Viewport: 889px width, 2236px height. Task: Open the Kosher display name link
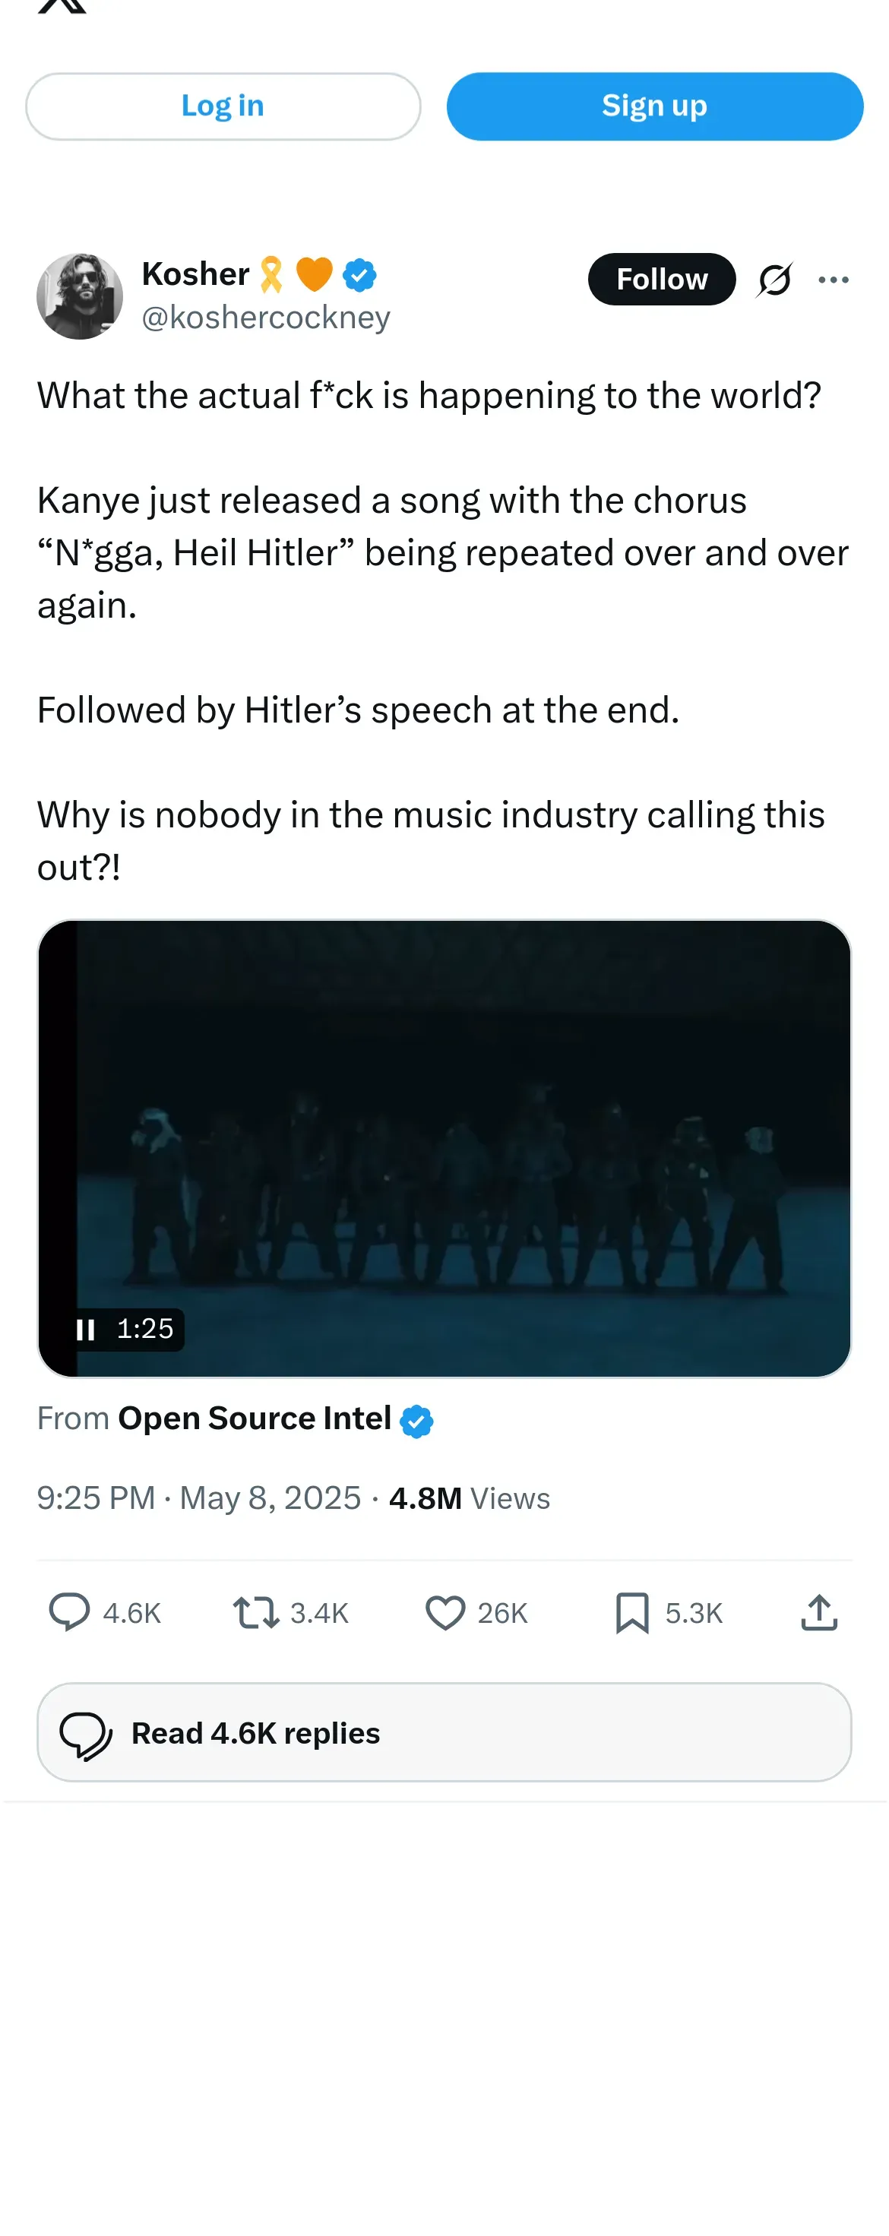195,274
